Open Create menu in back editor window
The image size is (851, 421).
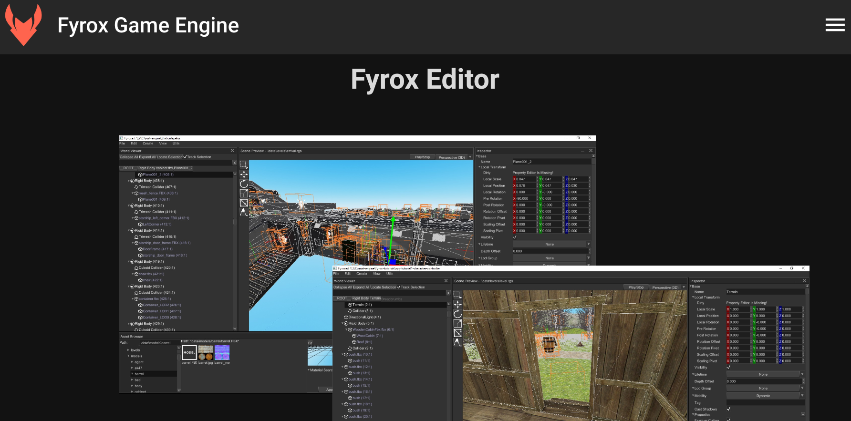[148, 144]
